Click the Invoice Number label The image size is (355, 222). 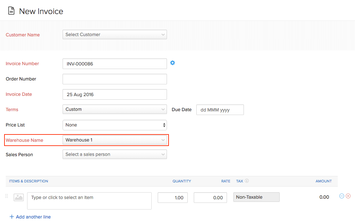tap(22, 64)
